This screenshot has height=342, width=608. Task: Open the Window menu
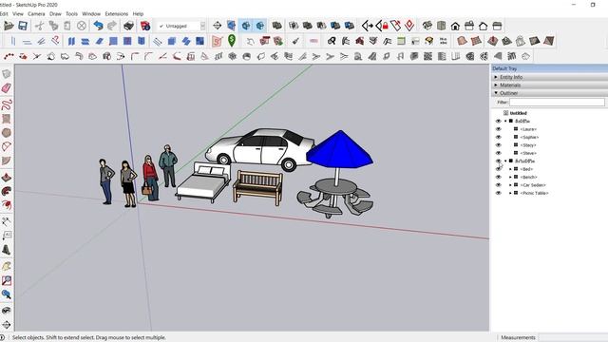[91, 13]
